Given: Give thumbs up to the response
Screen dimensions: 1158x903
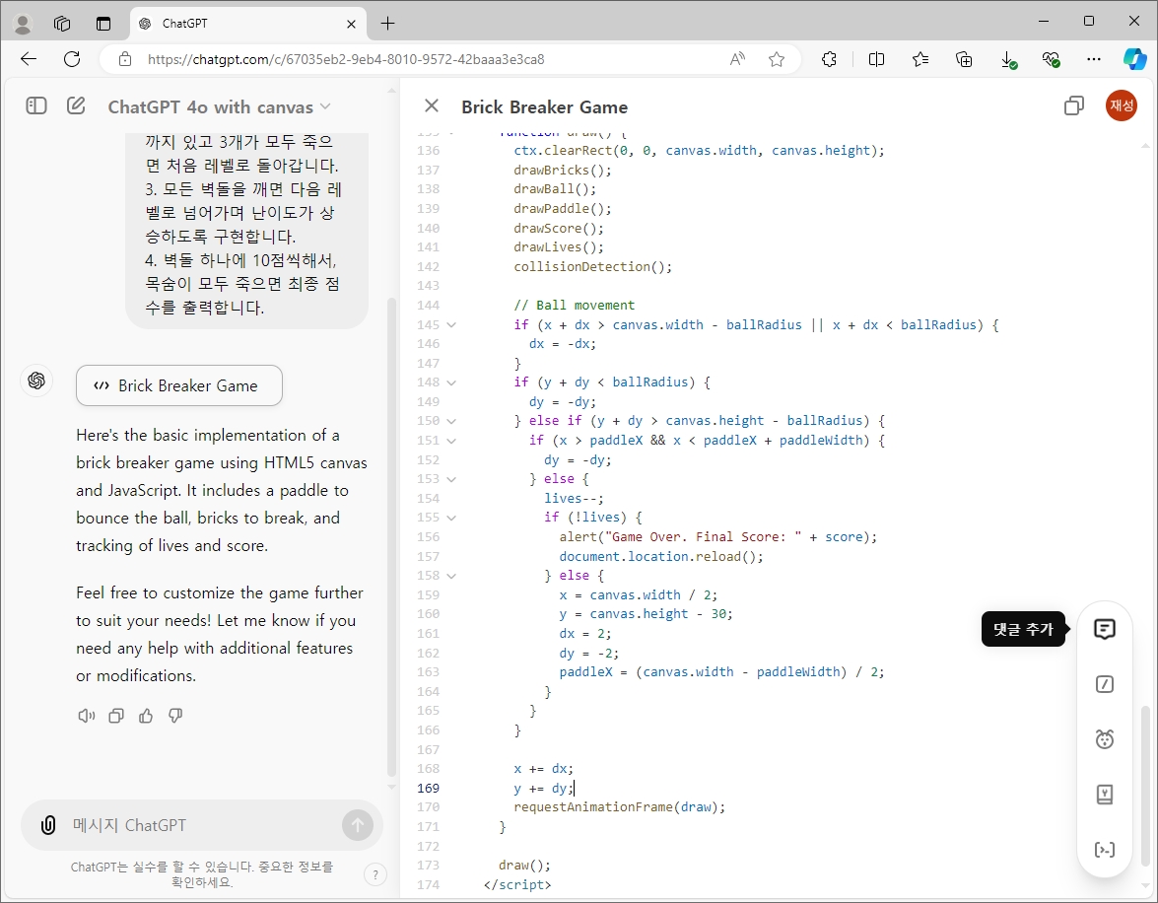Looking at the screenshot, I should coord(146,716).
